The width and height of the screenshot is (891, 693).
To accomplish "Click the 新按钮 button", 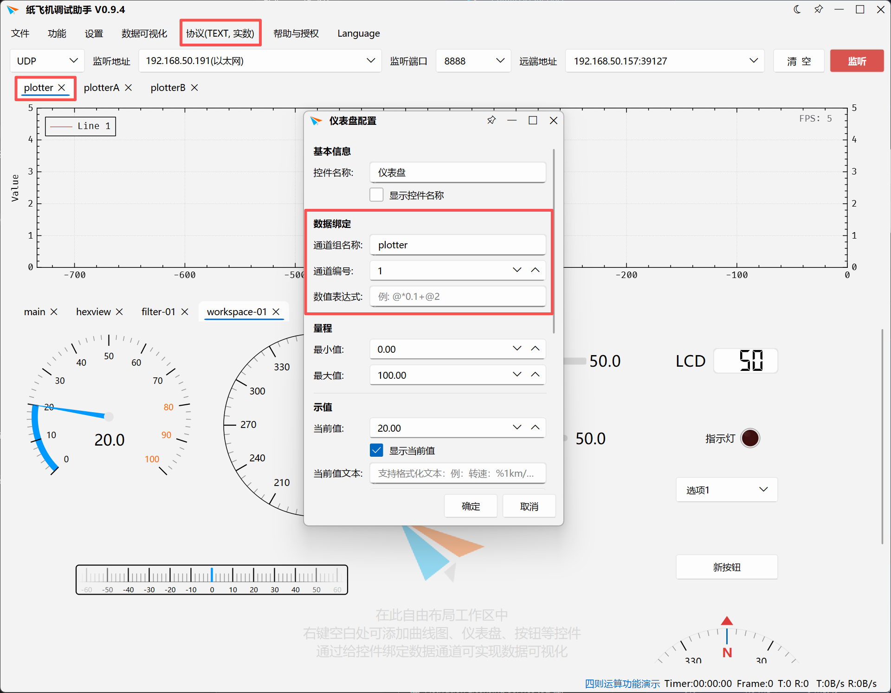I will tap(727, 567).
